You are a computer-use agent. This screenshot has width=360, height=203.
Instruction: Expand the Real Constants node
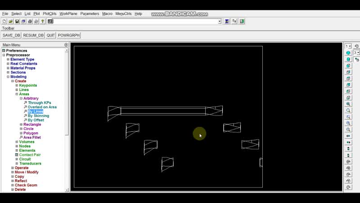pos(8,64)
